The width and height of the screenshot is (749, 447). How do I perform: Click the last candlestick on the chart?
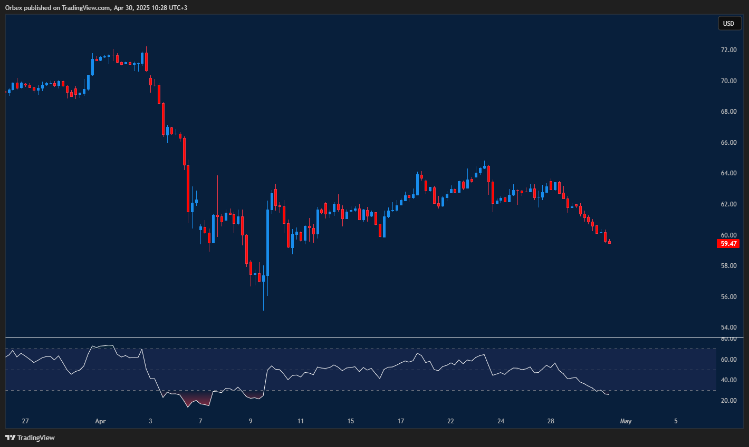click(x=608, y=242)
